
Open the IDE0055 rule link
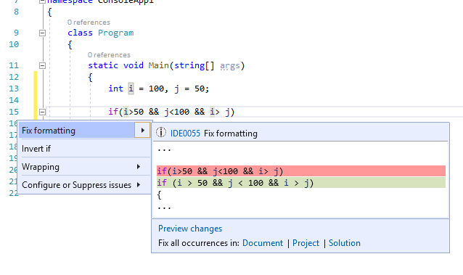point(185,134)
